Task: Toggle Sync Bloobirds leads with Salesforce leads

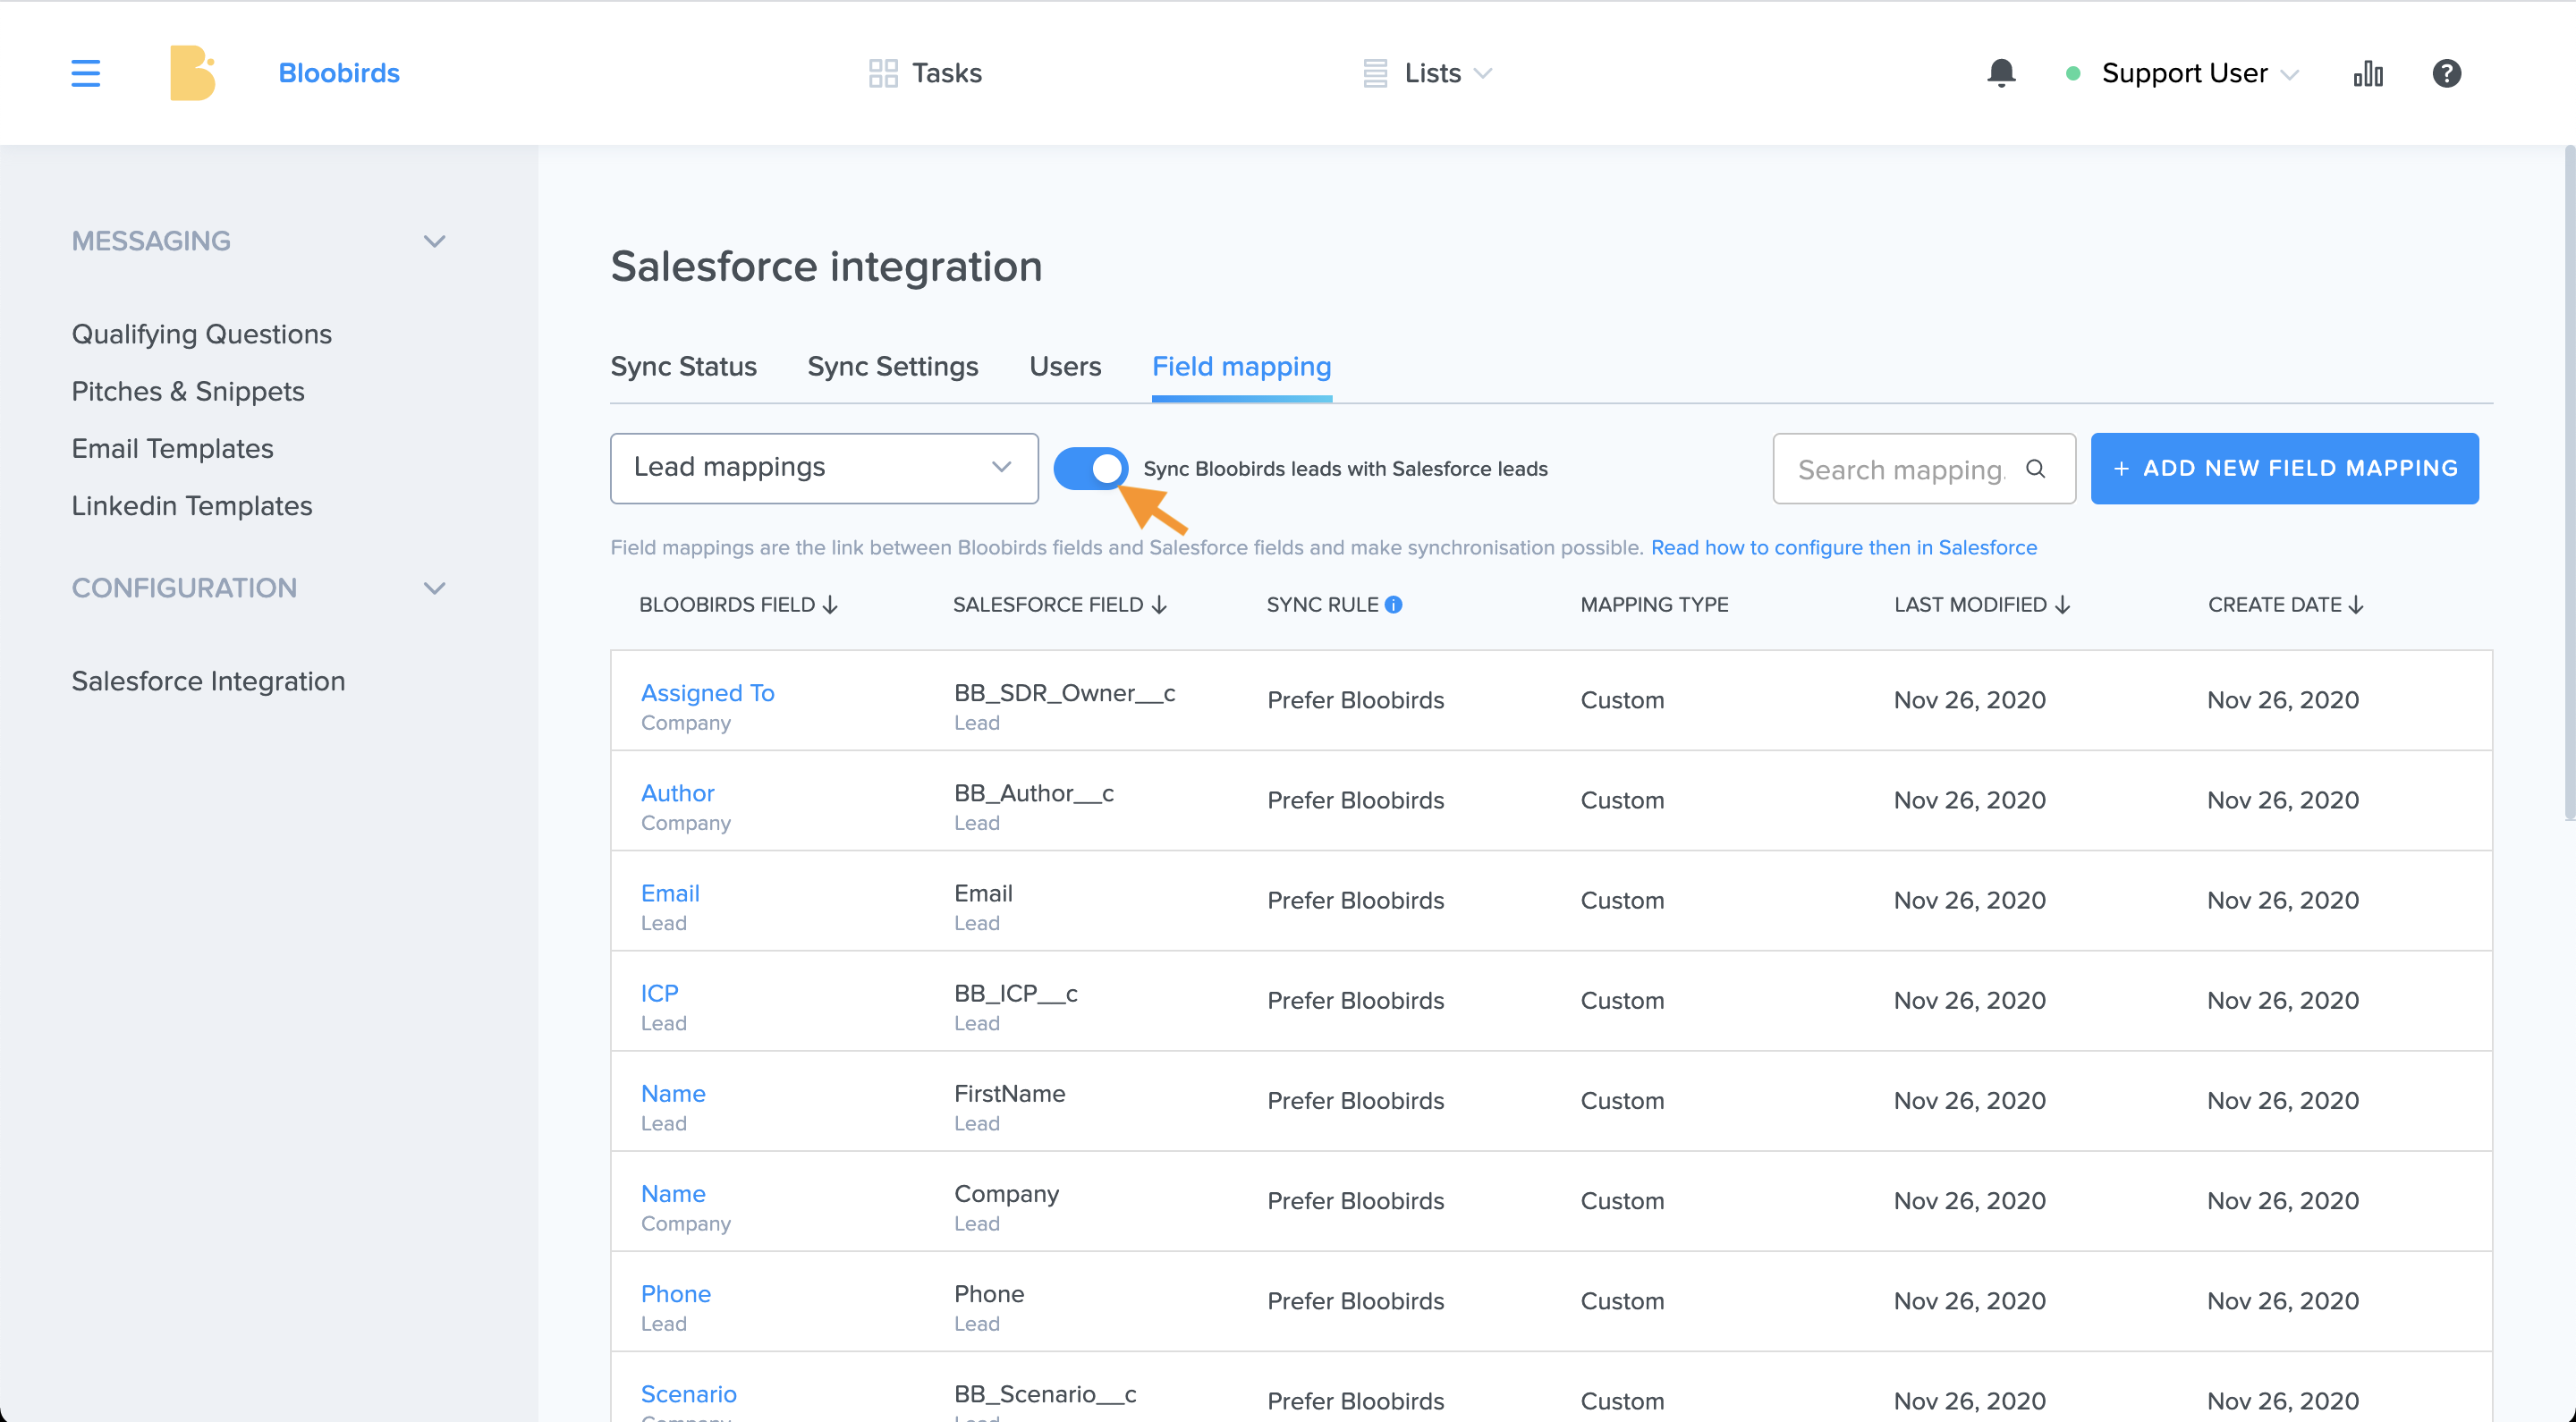Action: 1090,468
